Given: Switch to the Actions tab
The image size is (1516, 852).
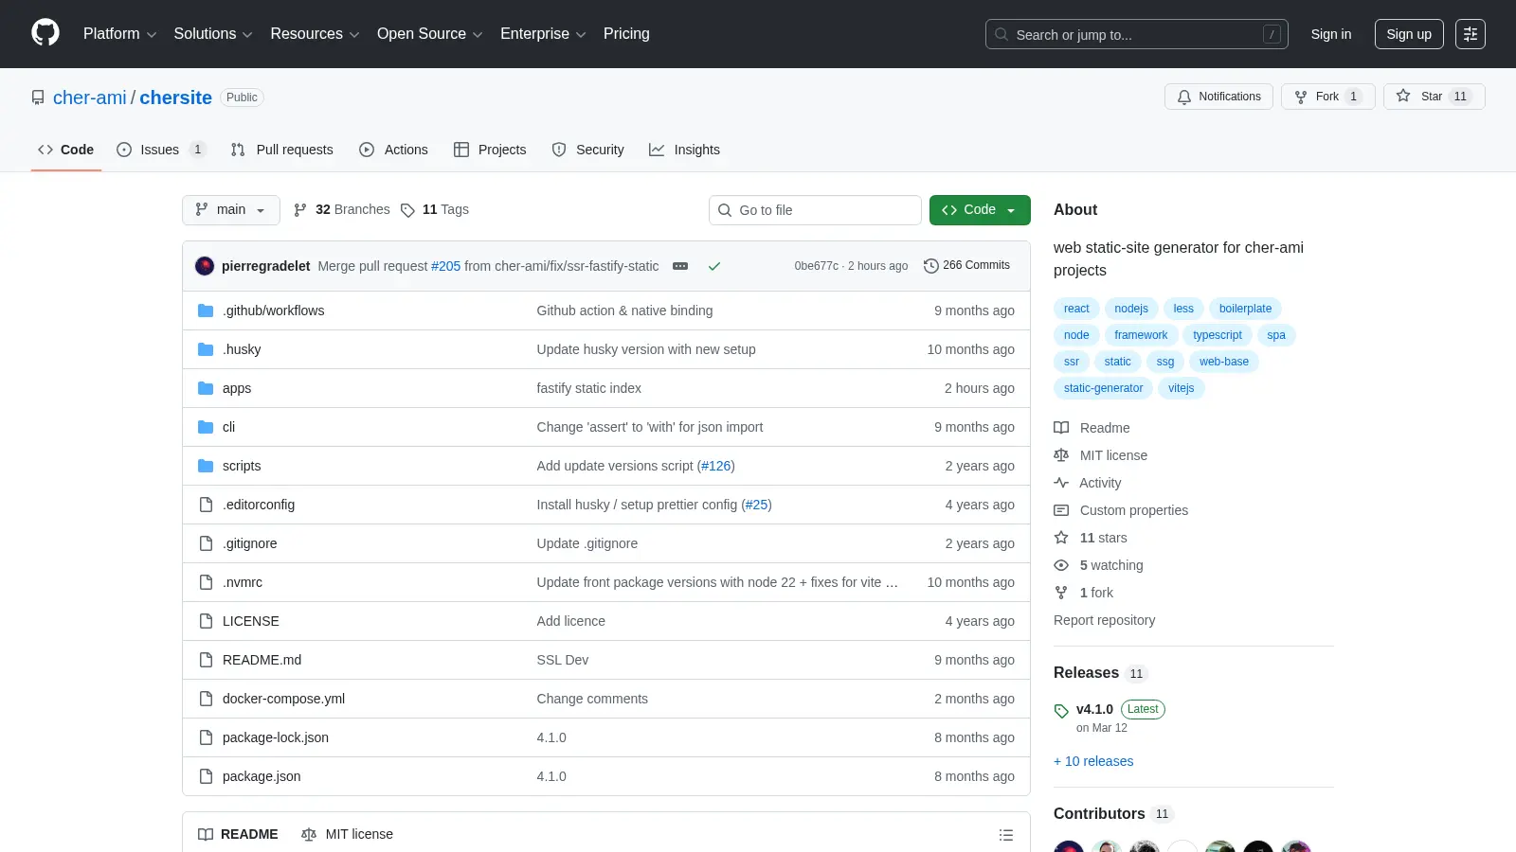Looking at the screenshot, I should [393, 150].
